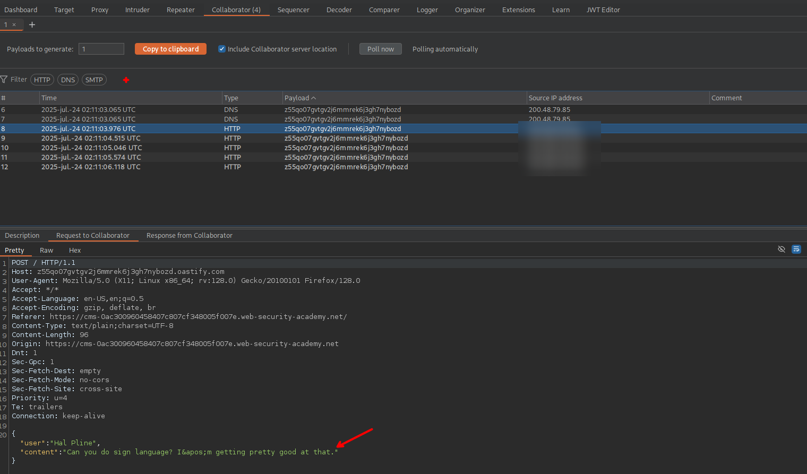
Task: Close Collaborator tab 1
Action: tap(14, 25)
